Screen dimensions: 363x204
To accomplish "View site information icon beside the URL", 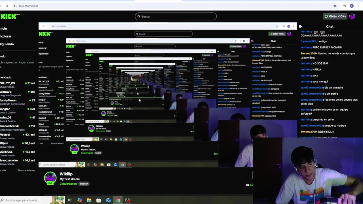I will tap(15, 6).
